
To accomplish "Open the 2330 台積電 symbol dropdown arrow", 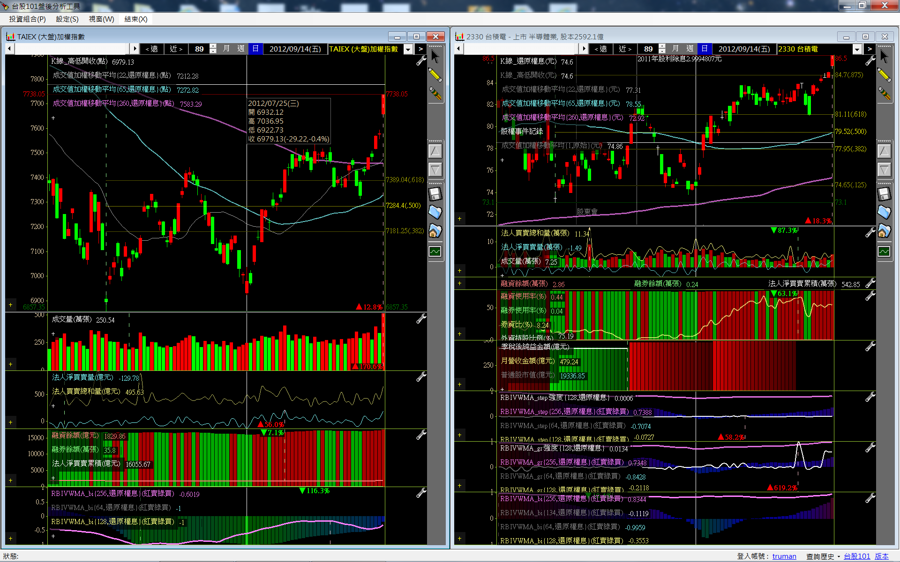I will pos(857,49).
